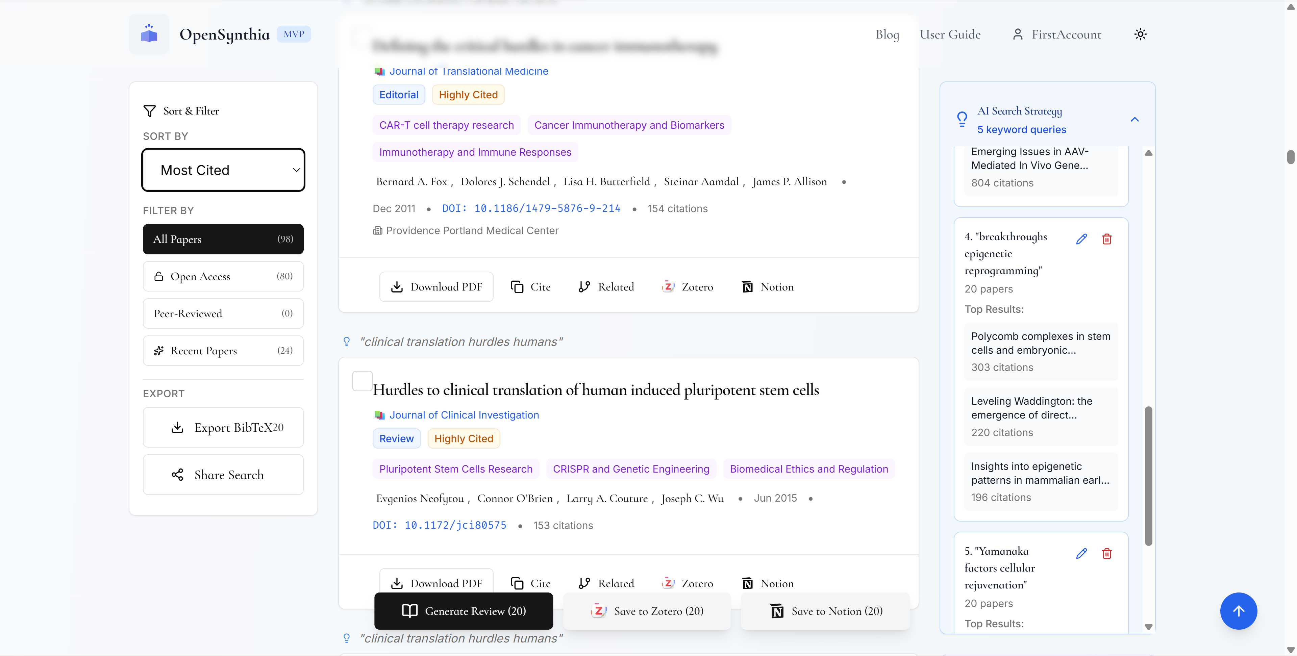Click Generate Review for 20 papers
Image resolution: width=1297 pixels, height=656 pixels.
(x=463, y=611)
